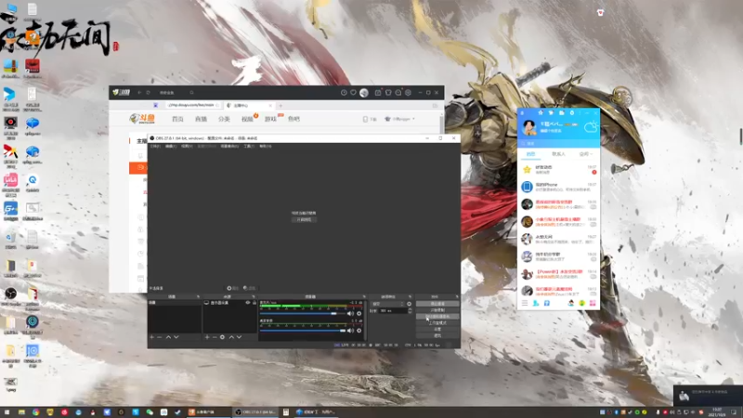Hide 显示器采集 source with eye icon
This screenshot has height=418, width=743.
[247, 303]
